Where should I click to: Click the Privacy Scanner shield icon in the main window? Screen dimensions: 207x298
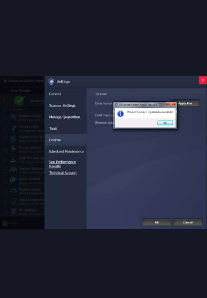pos(13,149)
